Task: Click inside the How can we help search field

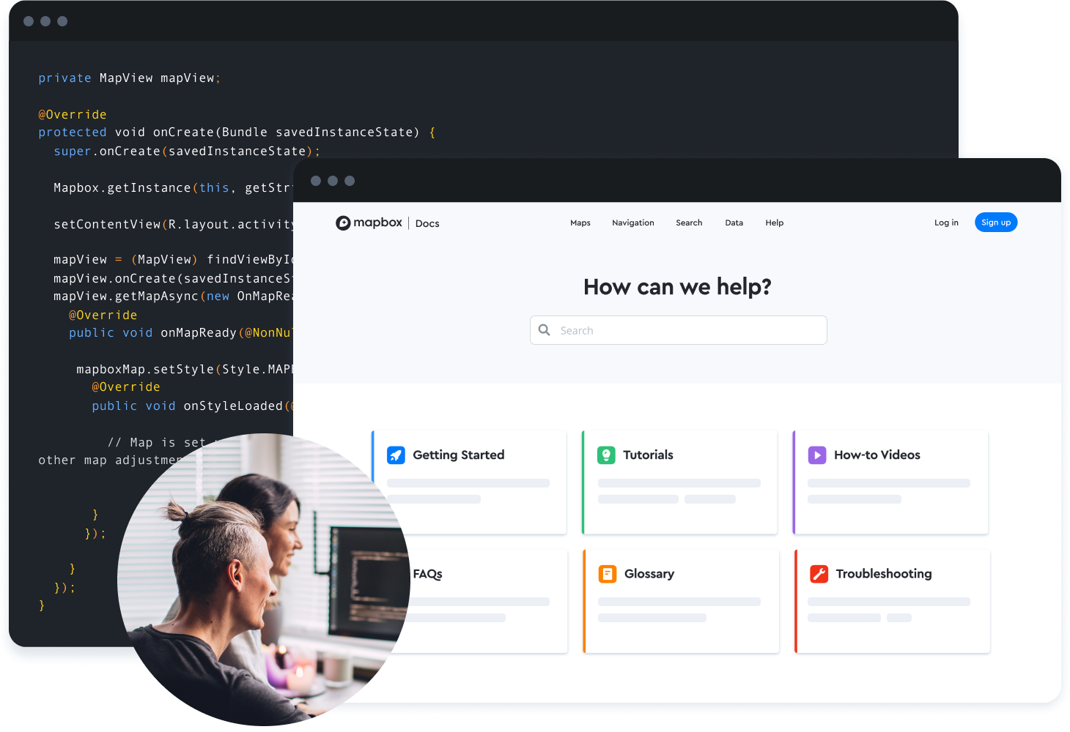Action: 678,330
